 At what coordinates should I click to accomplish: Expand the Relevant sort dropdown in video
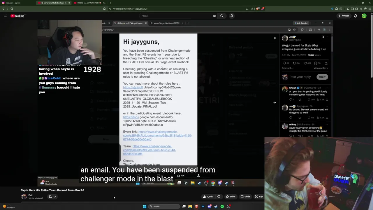click(x=287, y=68)
